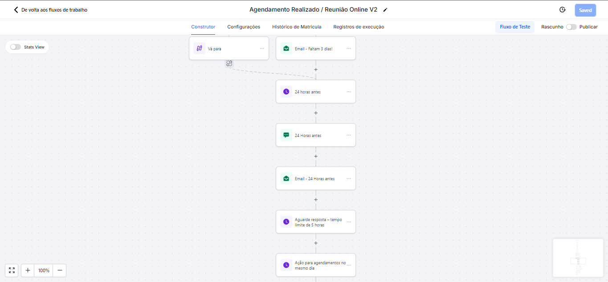Click the broken link icon under Vá para
Image resolution: width=608 pixels, height=282 pixels.
(229, 64)
